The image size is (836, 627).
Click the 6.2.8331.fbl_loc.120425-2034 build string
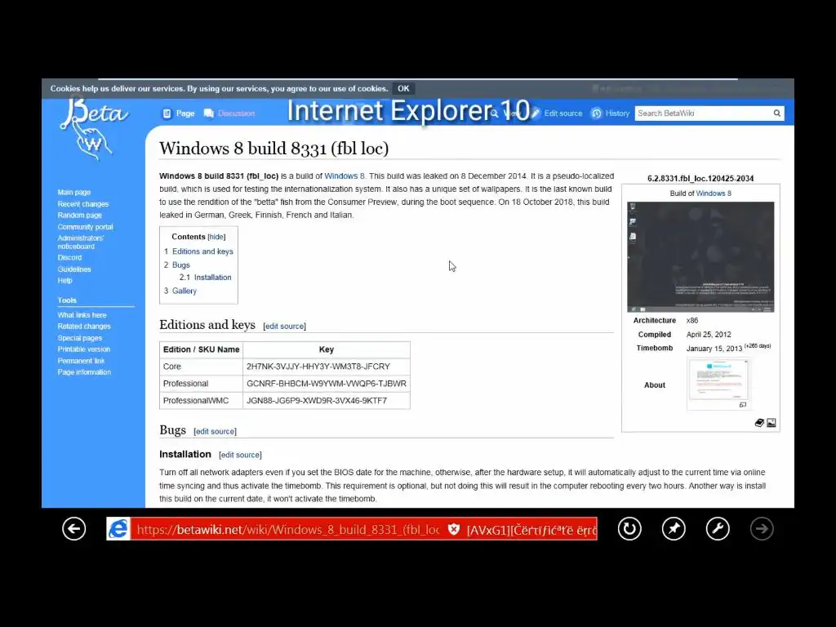(x=700, y=179)
